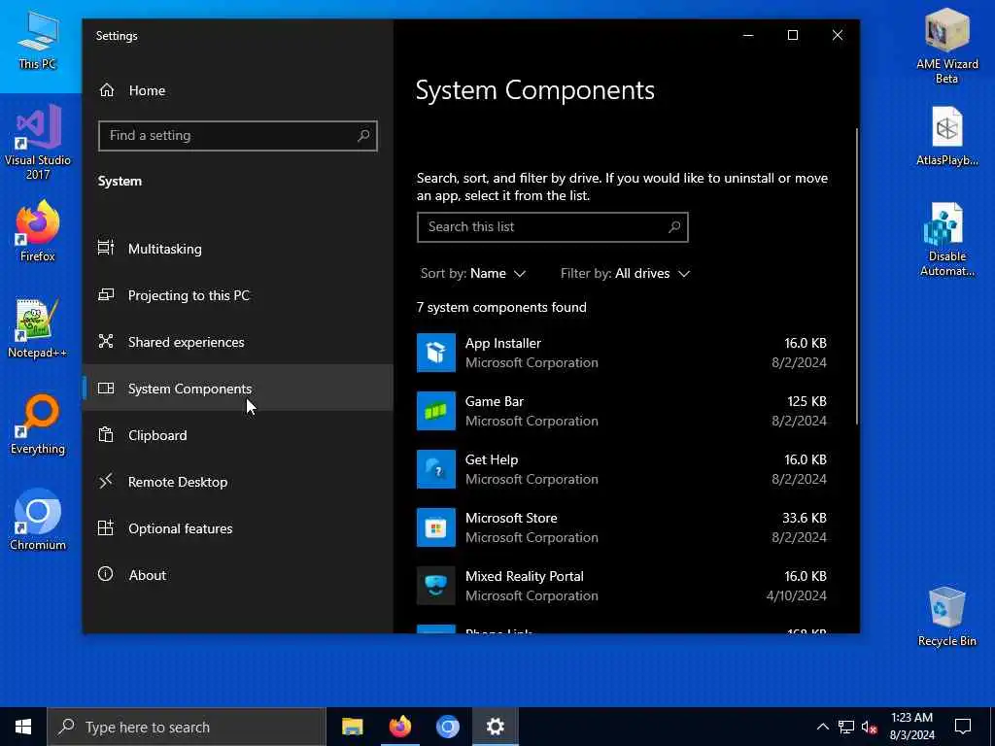
Task: Click the System Components list scrollbar
Action: pyautogui.click(x=856, y=276)
